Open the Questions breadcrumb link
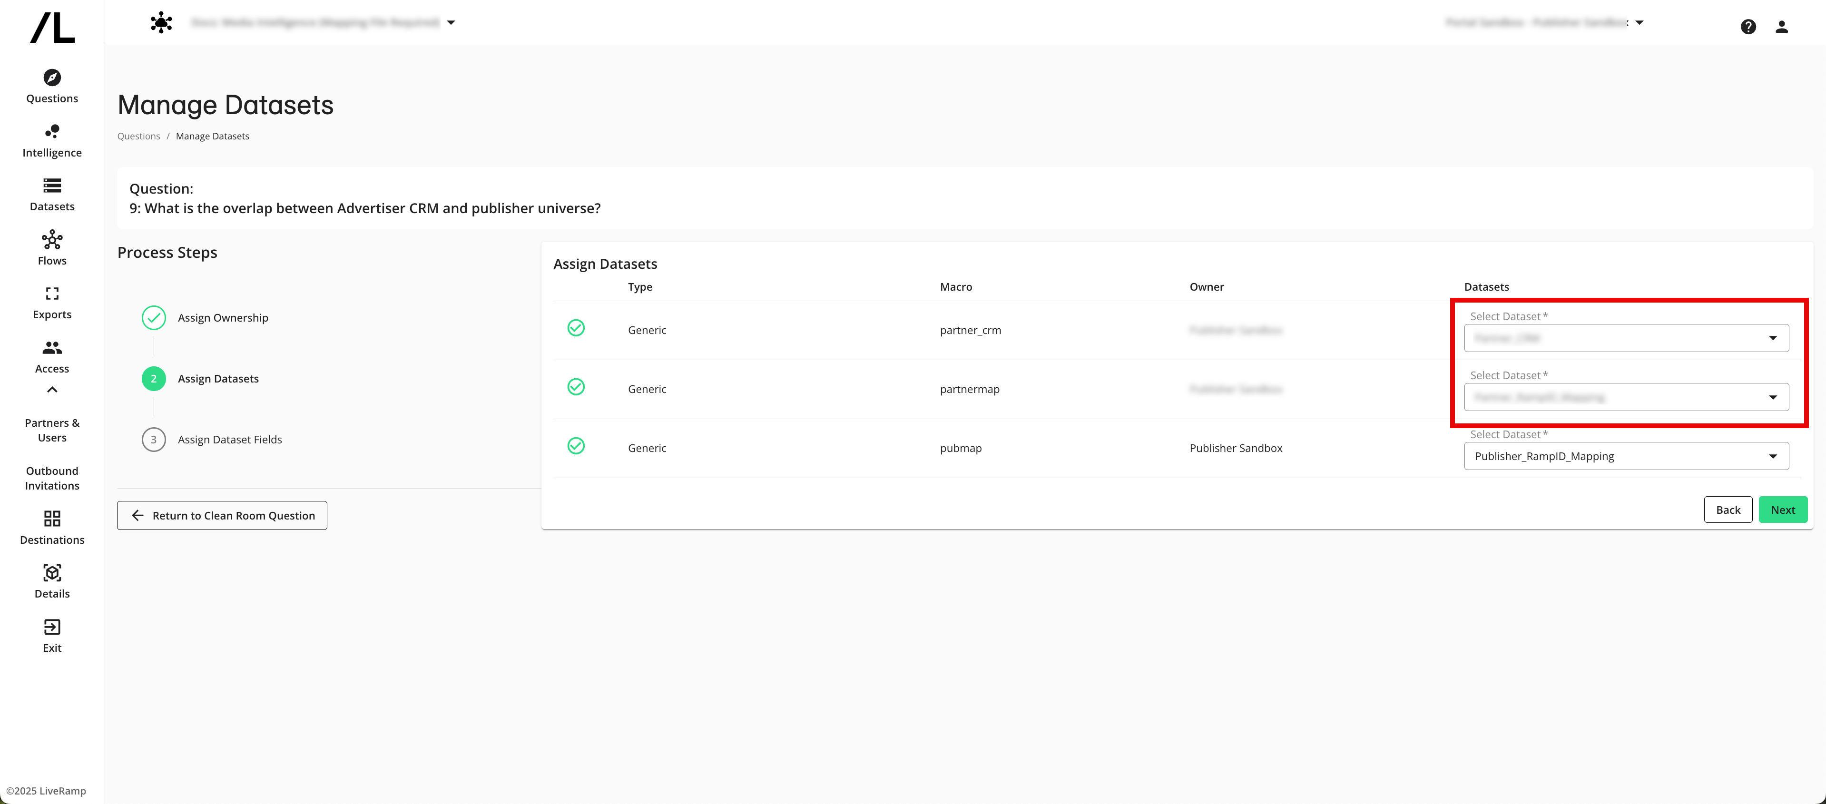 click(138, 136)
